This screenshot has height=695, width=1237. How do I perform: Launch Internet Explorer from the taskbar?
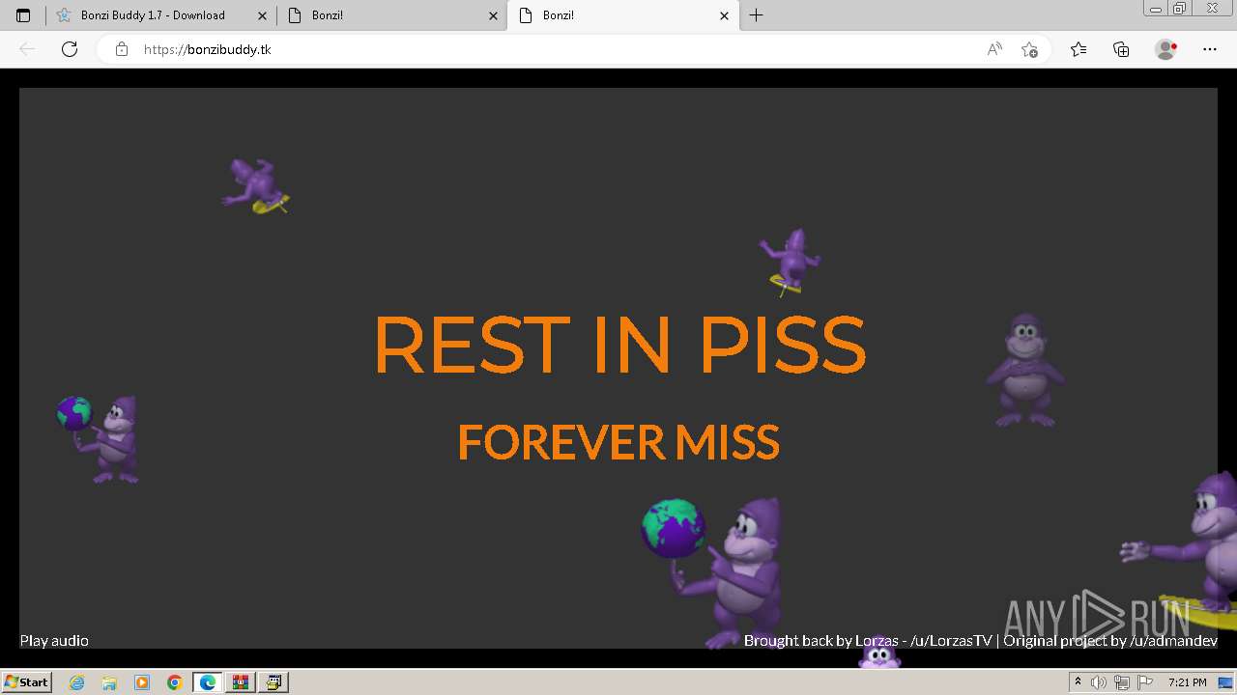click(76, 682)
